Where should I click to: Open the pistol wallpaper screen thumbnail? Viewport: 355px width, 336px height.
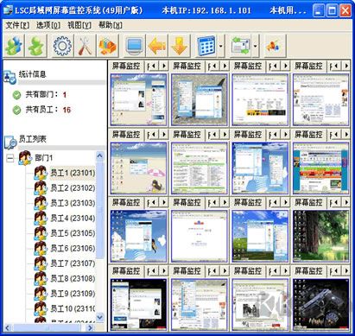[x=320, y=305]
